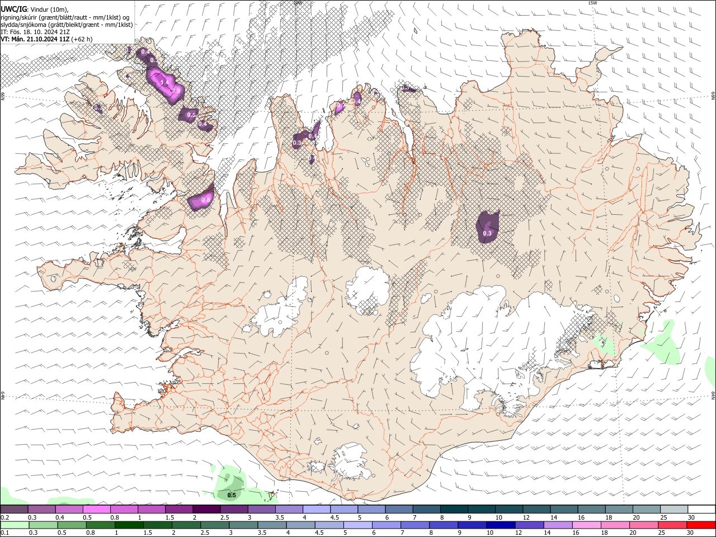Click the pale green 0.1 swatch in the lower rain scale
The height and width of the screenshot is (537, 716).
coord(15,525)
